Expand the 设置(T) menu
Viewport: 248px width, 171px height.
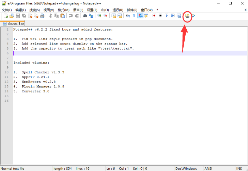point(92,10)
